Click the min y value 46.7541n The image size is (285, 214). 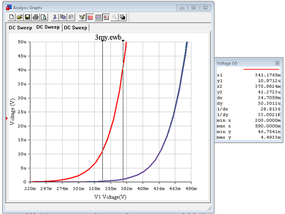point(269,132)
